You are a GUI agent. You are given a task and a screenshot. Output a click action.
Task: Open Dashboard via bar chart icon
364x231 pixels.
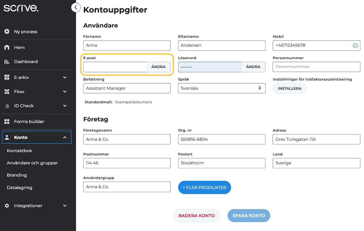7,61
